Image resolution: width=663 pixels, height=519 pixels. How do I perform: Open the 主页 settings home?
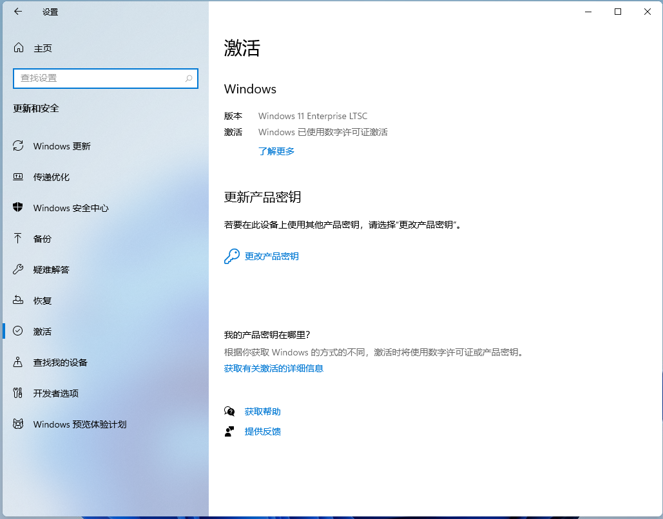pyautogui.click(x=42, y=48)
